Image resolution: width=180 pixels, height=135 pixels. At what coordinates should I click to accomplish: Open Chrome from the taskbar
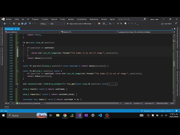click(65, 115)
